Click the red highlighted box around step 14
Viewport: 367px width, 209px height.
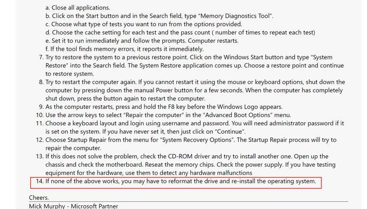[176, 183]
